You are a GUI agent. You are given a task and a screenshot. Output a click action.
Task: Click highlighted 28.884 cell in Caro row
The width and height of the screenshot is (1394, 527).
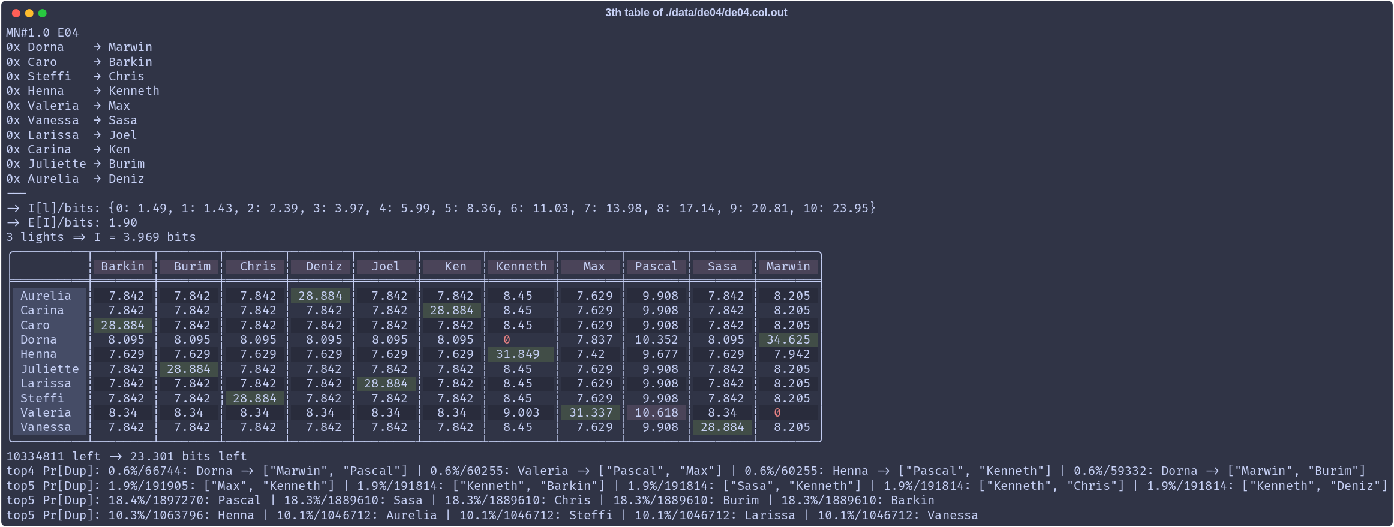pyautogui.click(x=122, y=325)
